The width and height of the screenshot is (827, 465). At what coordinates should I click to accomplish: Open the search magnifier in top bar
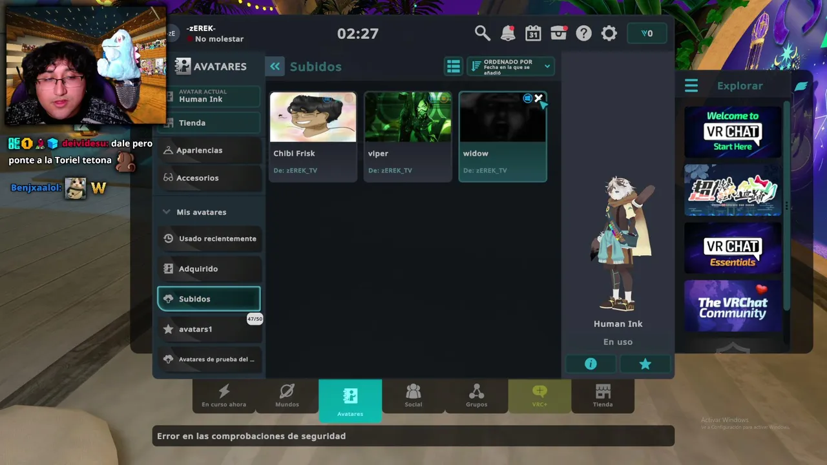482,33
